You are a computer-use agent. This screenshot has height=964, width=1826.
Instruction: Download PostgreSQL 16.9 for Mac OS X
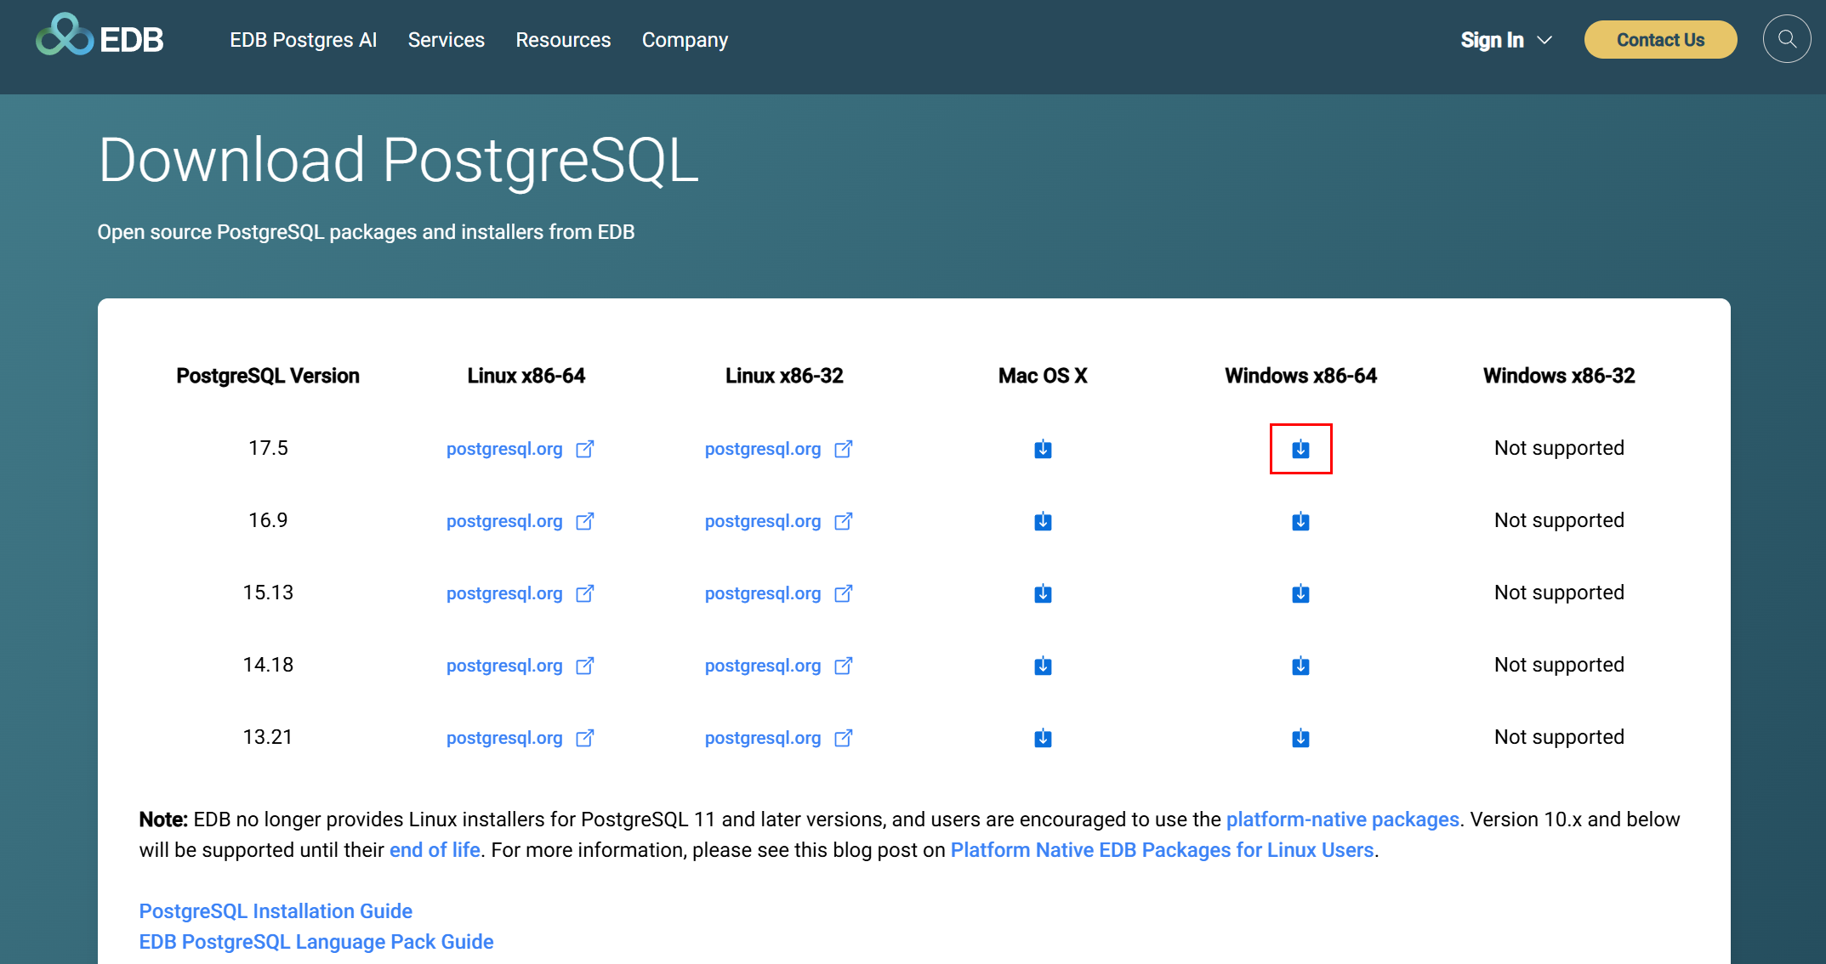tap(1043, 521)
